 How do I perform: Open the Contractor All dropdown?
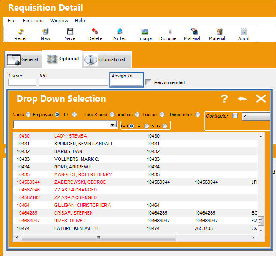pyautogui.click(x=256, y=116)
